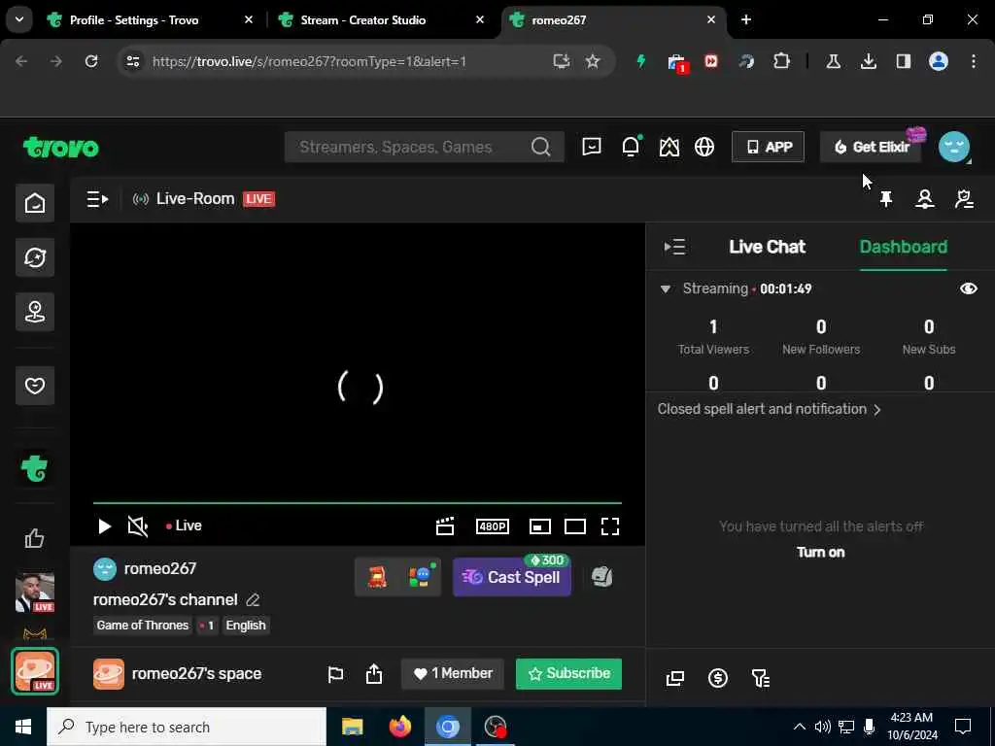Enter fullscreen video mode
Image resolution: width=995 pixels, height=746 pixels.
(610, 526)
